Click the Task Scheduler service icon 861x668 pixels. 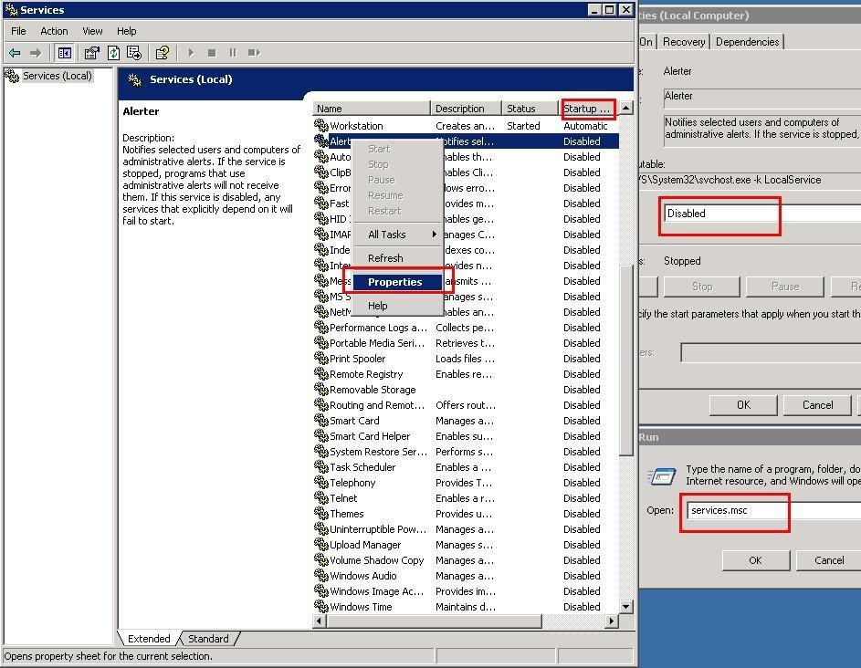pyautogui.click(x=321, y=466)
